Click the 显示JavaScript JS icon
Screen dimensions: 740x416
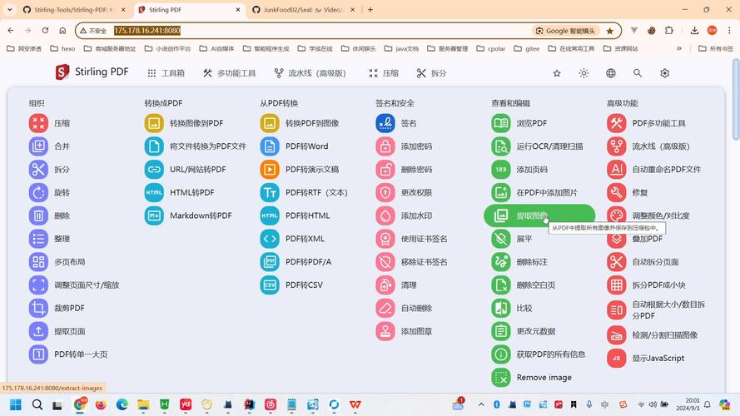point(616,358)
